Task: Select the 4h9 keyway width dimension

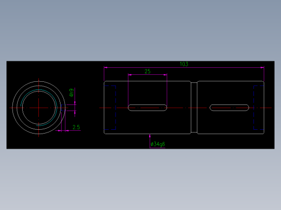Action: pos(71,93)
